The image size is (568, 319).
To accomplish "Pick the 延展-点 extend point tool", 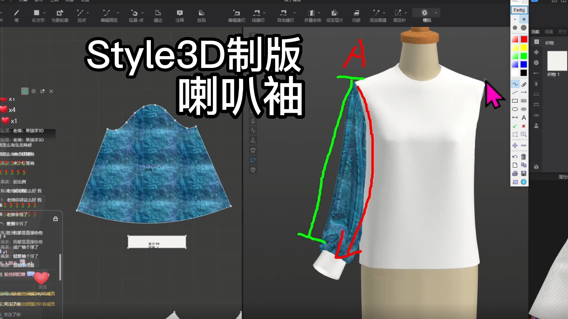I will (135, 16).
